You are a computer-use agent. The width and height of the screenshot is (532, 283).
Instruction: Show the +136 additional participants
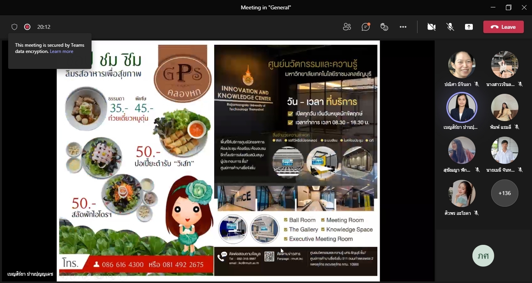coord(504,193)
